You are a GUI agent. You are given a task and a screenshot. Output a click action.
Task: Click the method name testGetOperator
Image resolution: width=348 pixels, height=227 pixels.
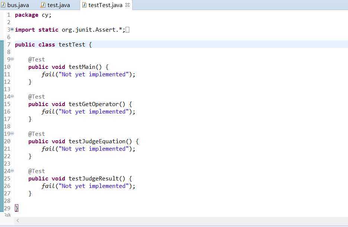[94, 104]
